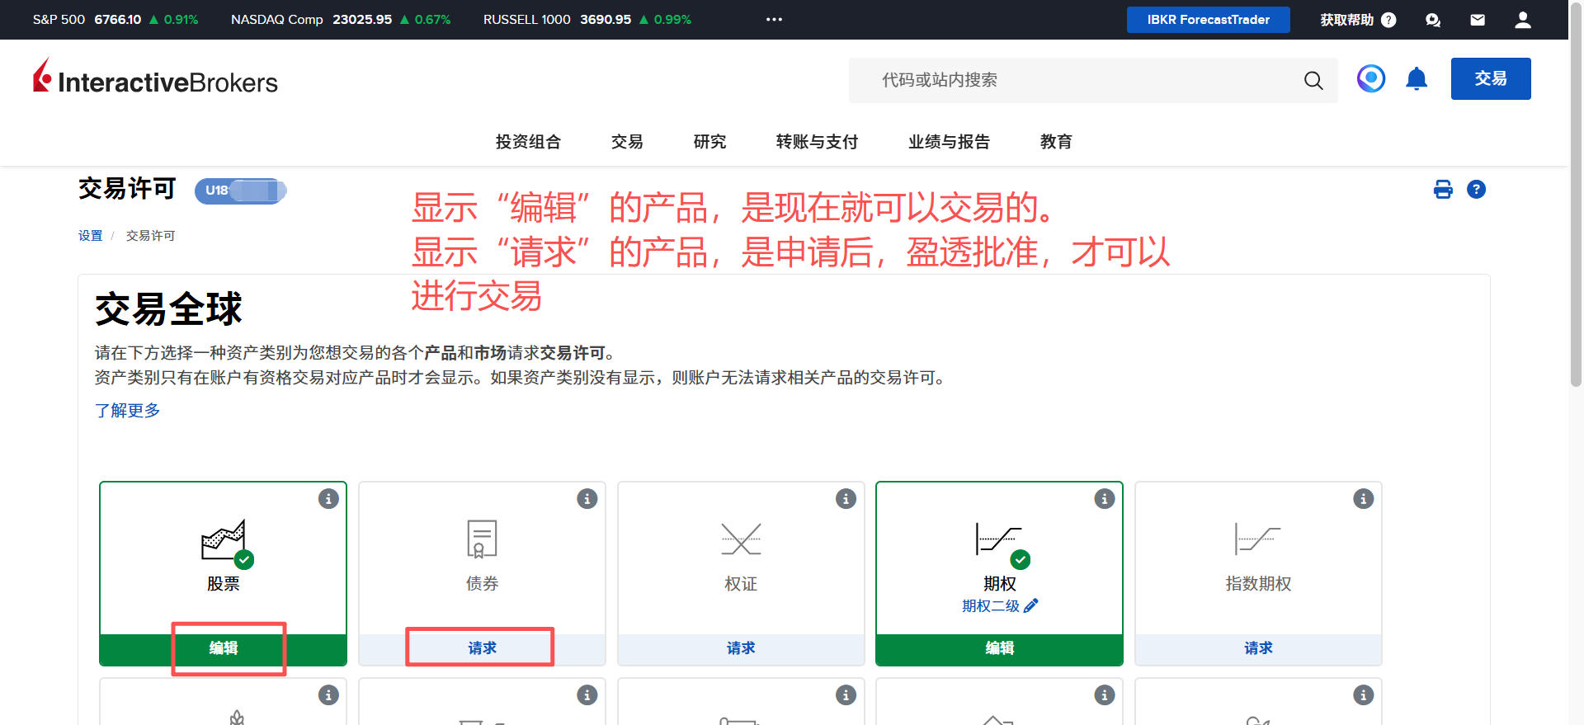Click the 代码或站内搜索 search field
This screenshot has height=725, width=1584.
point(1072,80)
